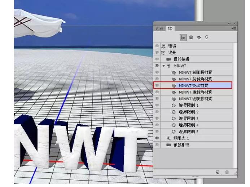Image resolution: width=250 pixels, height=187 pixels.
Task: Click constraint icon of 邊界限制 1
Action: 174,106
